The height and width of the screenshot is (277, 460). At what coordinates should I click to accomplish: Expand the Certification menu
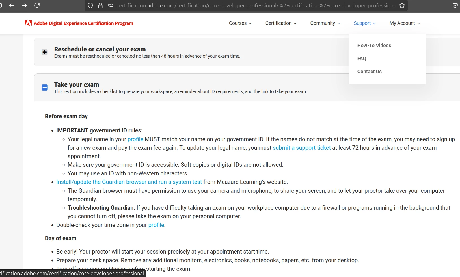(281, 23)
